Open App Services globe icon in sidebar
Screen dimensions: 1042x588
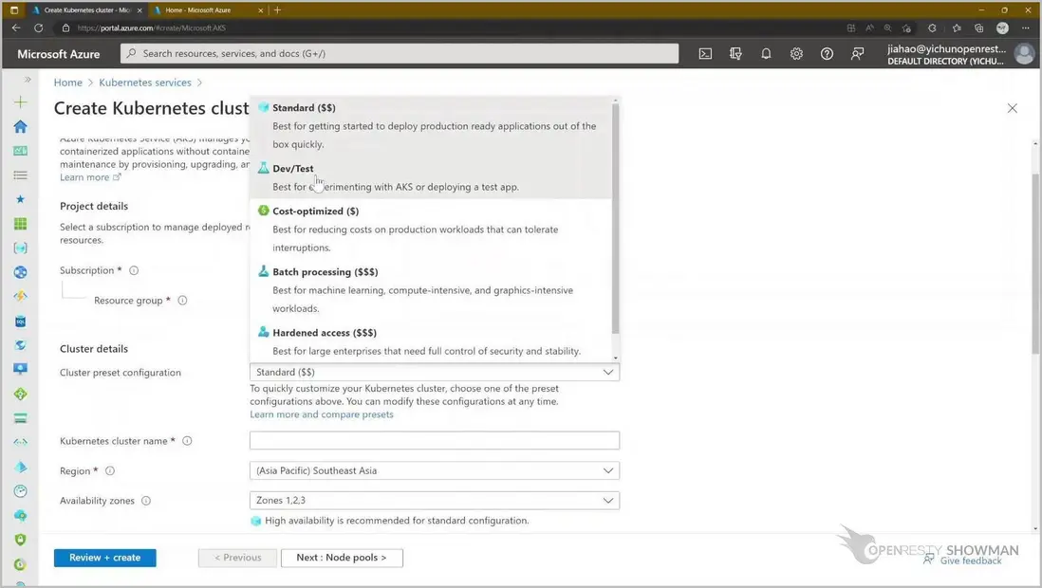point(21,272)
